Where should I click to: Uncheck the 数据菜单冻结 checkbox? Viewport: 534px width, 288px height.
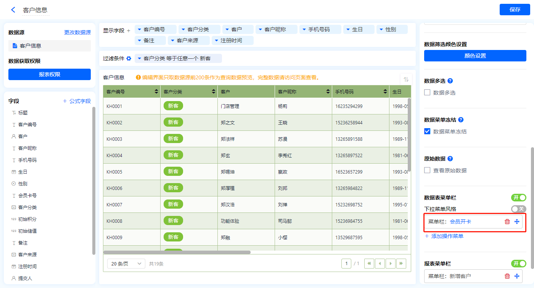(427, 131)
